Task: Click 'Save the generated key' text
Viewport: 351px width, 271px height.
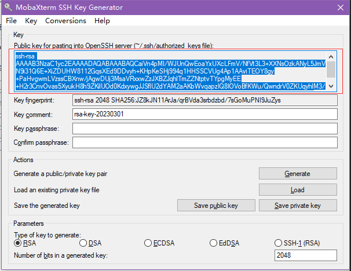Action: [47, 206]
